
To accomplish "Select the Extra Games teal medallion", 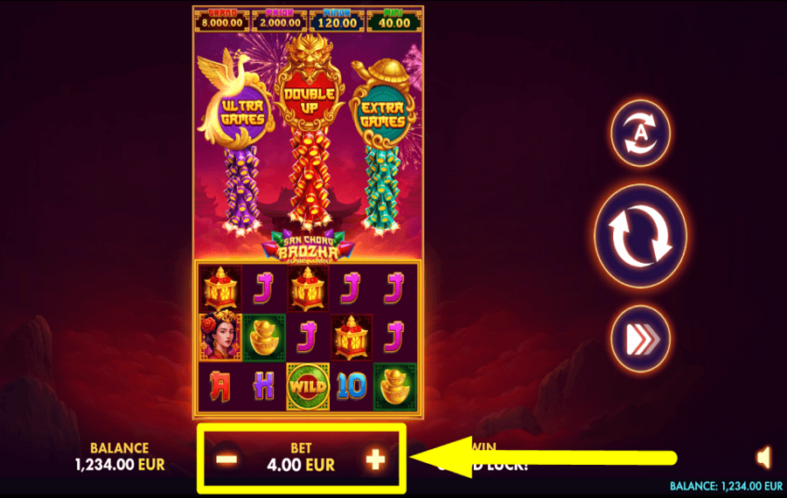I will [383, 114].
